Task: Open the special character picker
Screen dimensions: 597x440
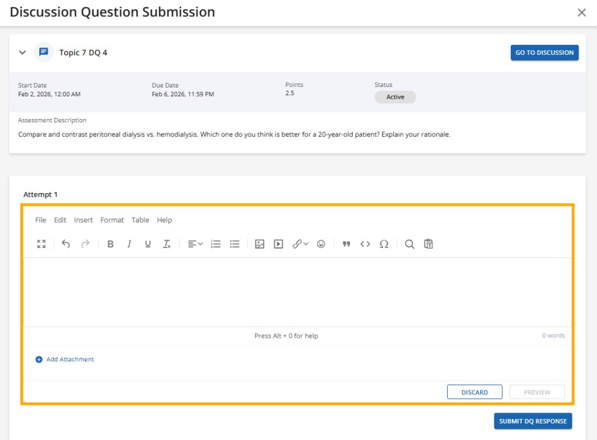Action: click(384, 244)
